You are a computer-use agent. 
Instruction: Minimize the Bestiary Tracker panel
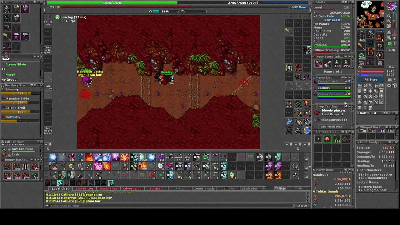coord(38,85)
